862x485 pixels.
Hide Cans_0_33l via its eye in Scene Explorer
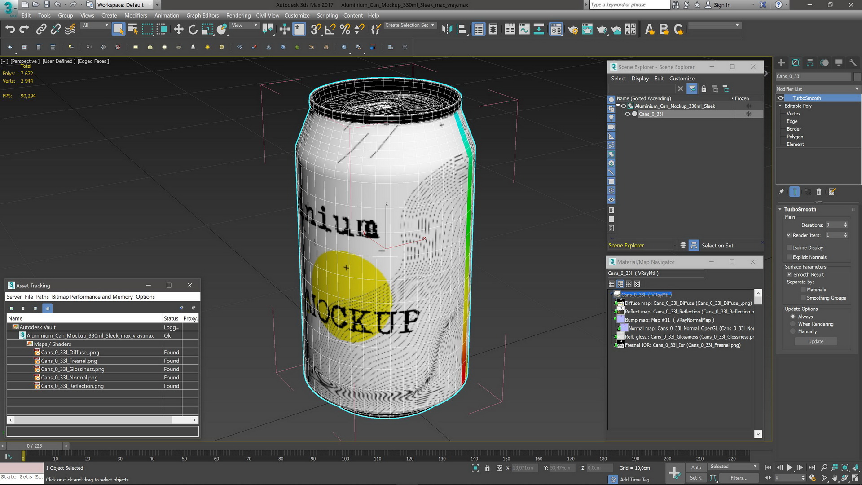click(627, 114)
